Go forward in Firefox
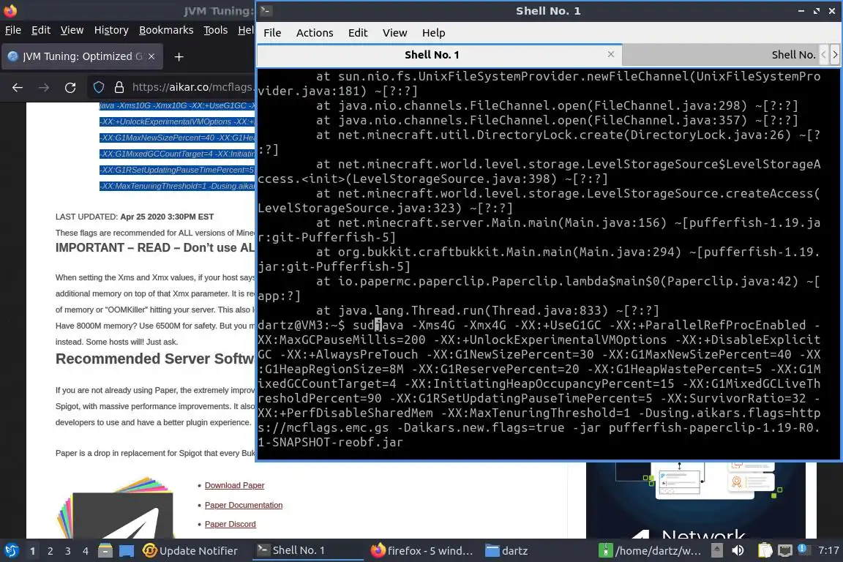Screen dimensions: 843x562 coord(44,87)
